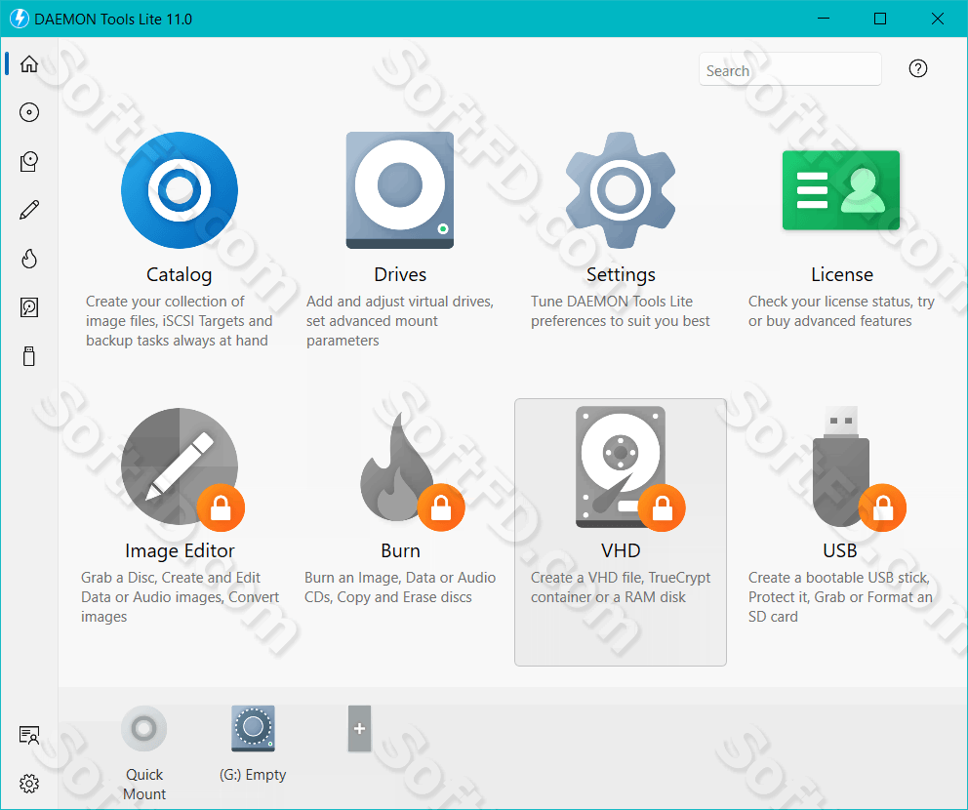Click the Image Editor title label

180,550
